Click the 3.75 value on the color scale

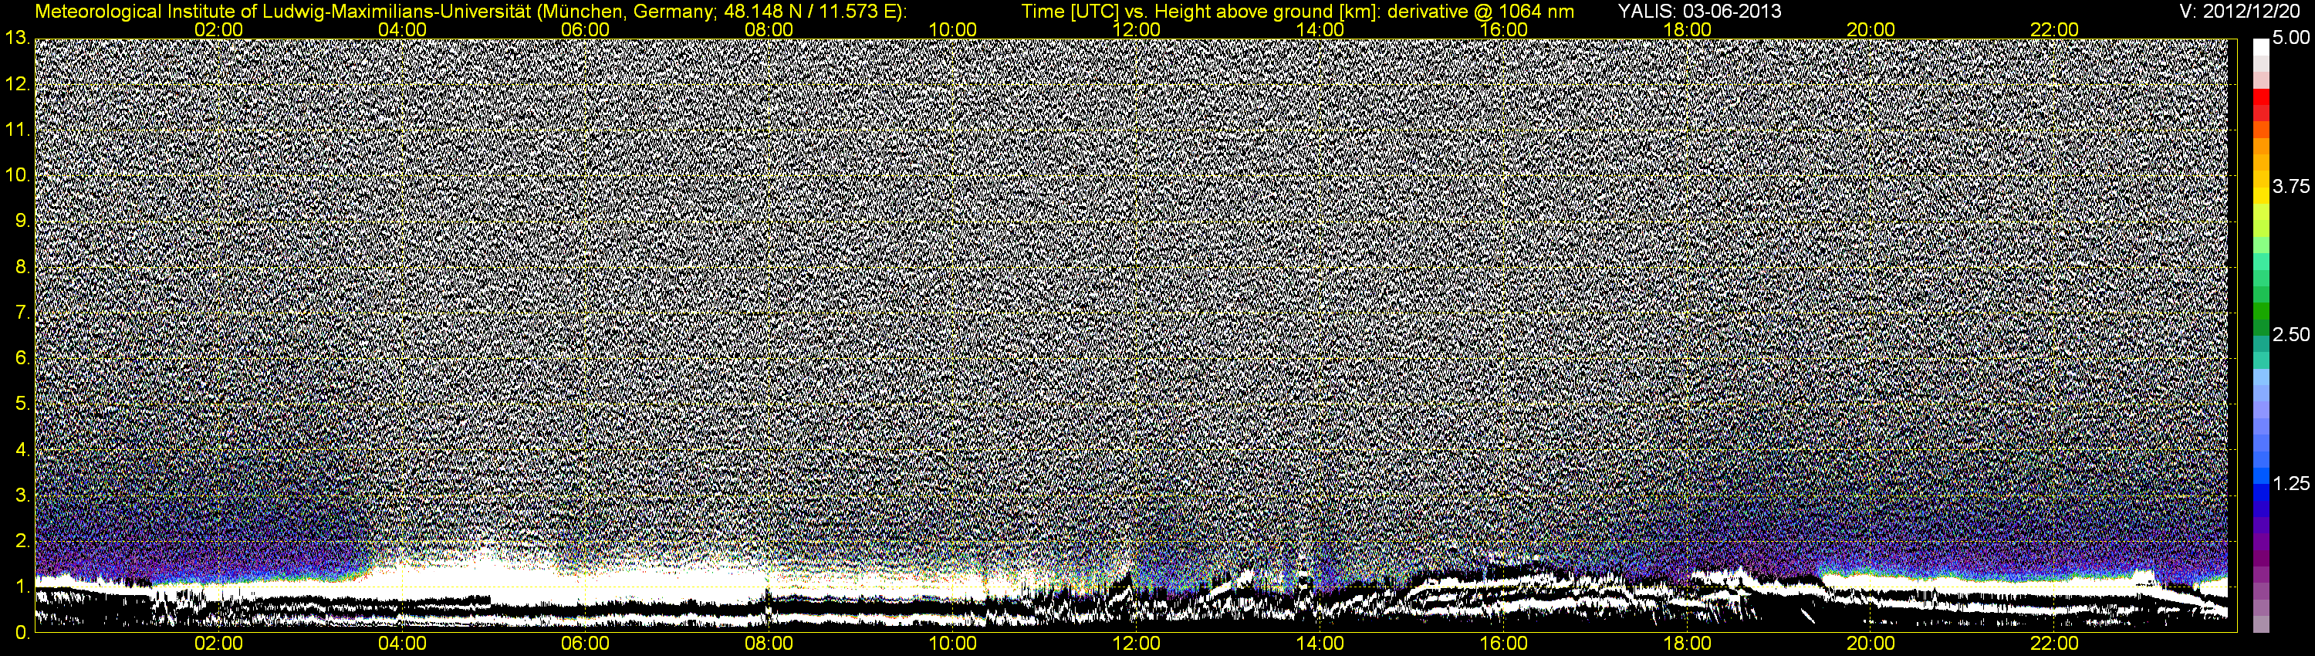pyautogui.click(x=2291, y=186)
